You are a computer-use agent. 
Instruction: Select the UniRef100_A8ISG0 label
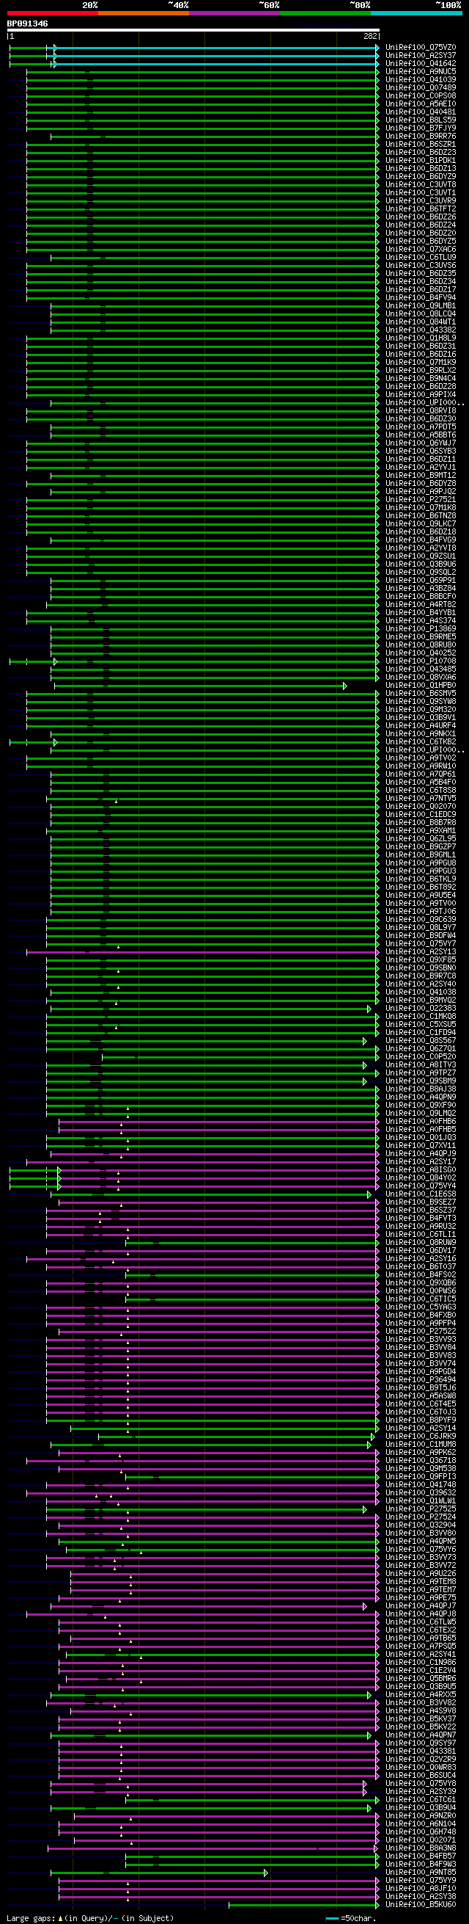421,1169
